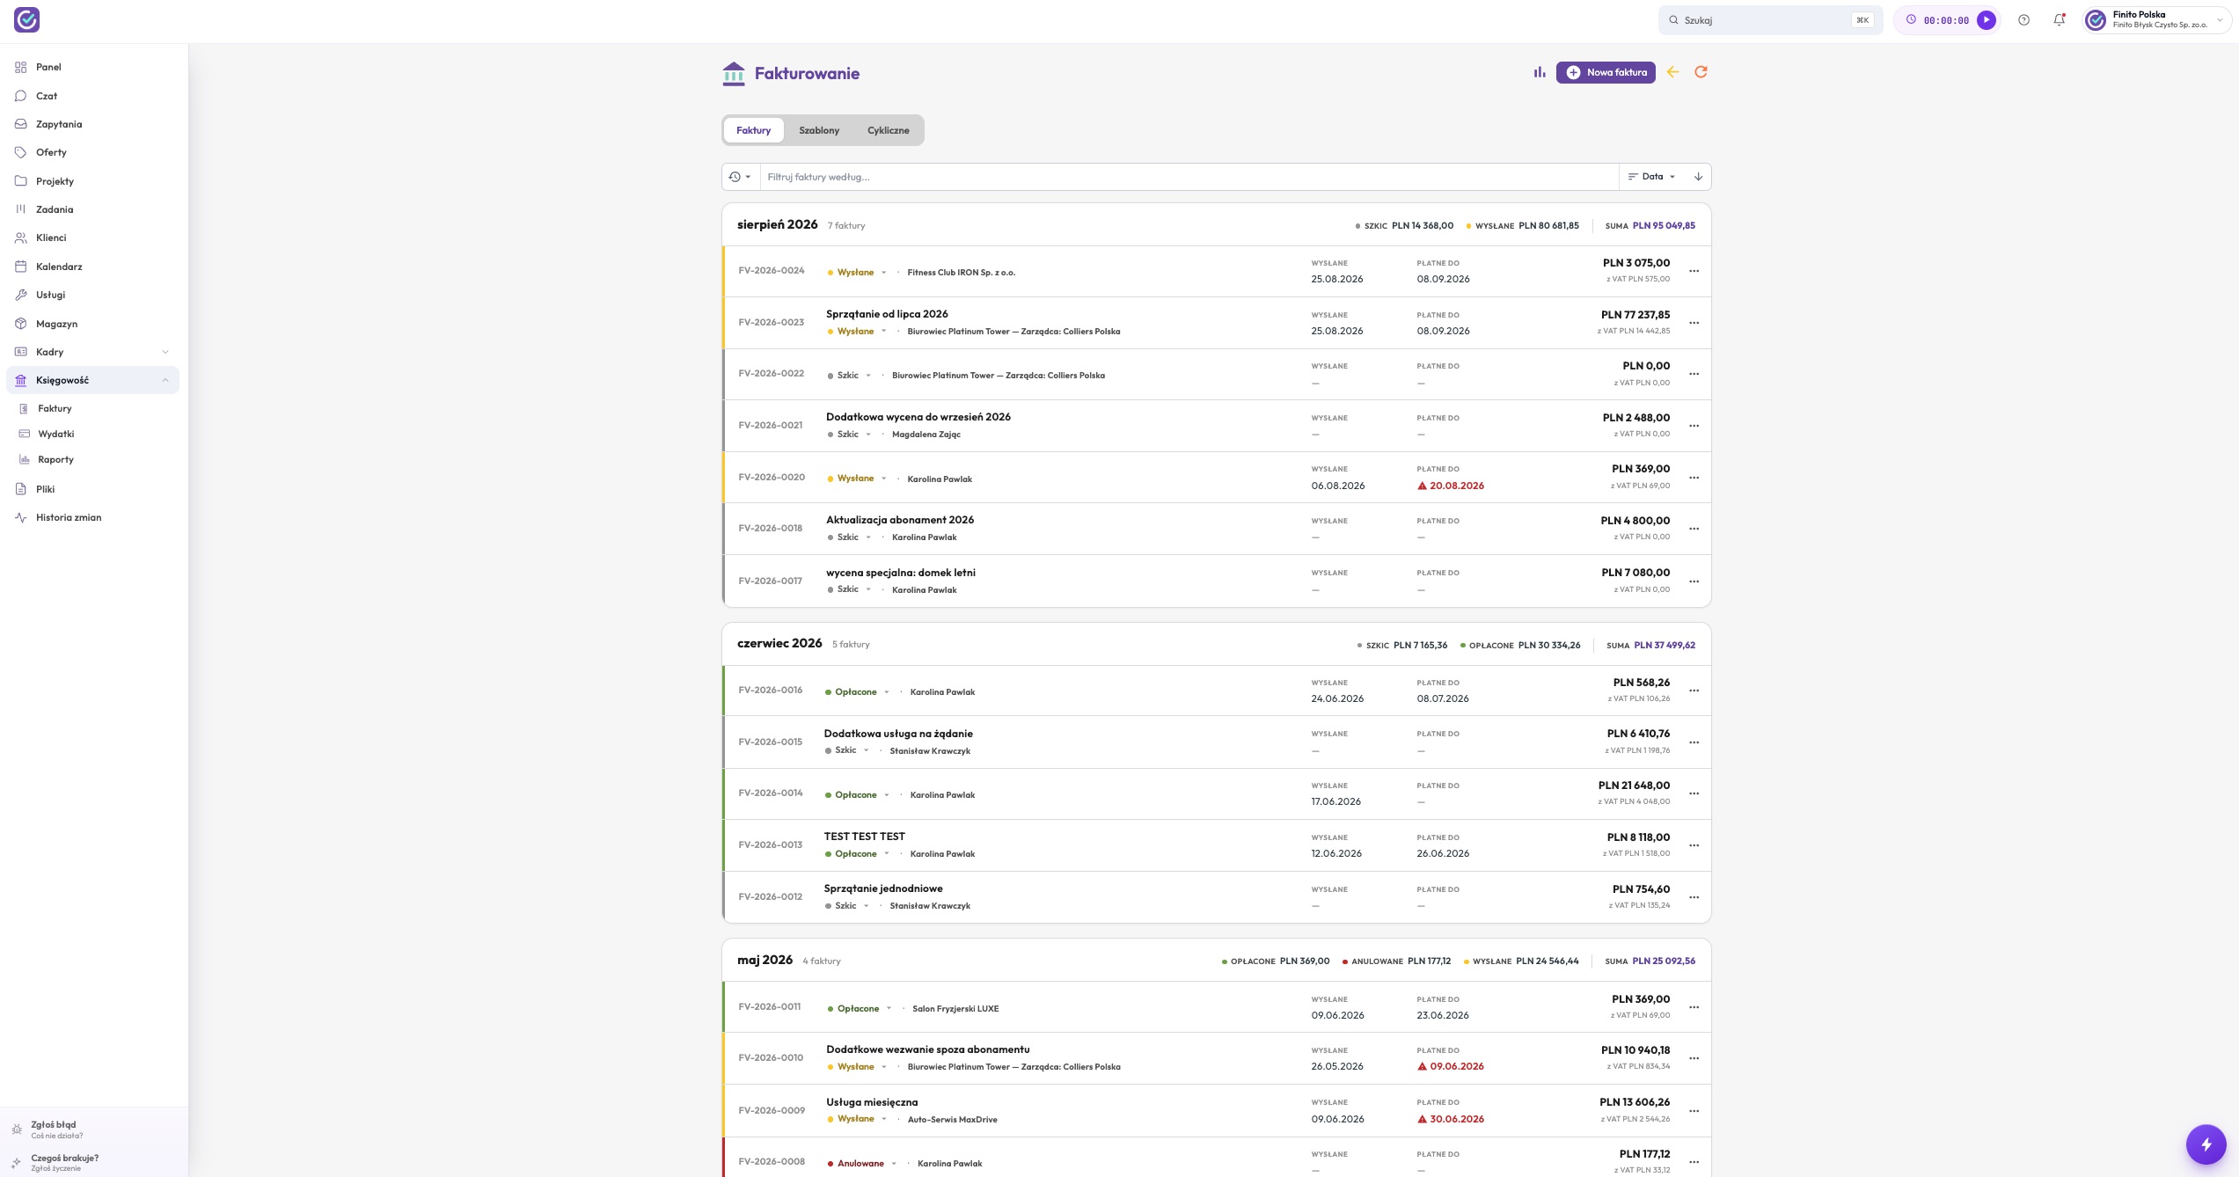The height and width of the screenshot is (1177, 2239).
Task: Toggle sort direction arrow
Action: click(1698, 177)
